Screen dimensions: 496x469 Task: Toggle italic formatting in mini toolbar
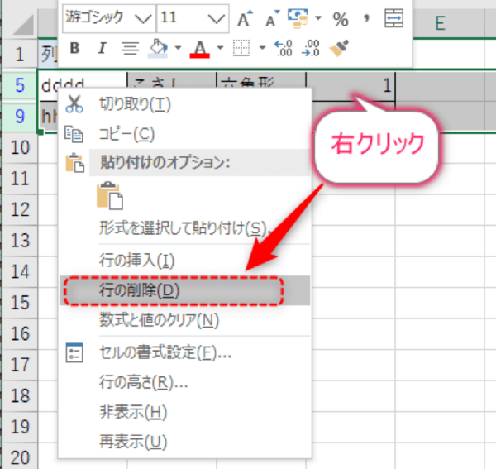point(102,48)
